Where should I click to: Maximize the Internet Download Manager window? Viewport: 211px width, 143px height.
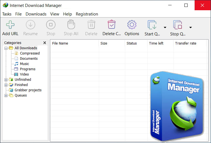(x=186, y=5)
